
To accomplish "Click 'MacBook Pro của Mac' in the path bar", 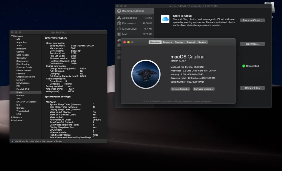I will click(27, 141).
